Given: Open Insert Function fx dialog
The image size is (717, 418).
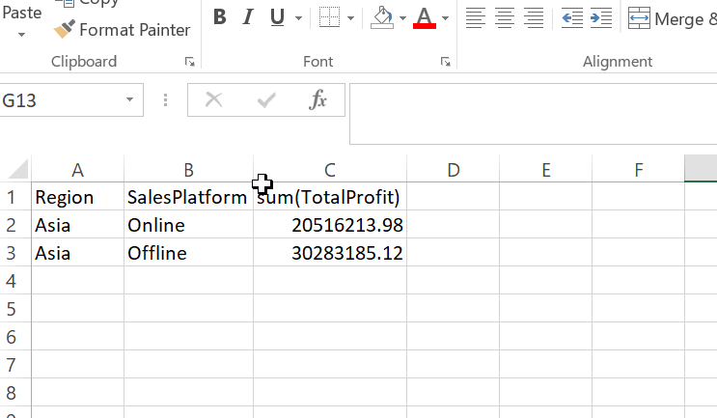Looking at the screenshot, I should pos(317,99).
